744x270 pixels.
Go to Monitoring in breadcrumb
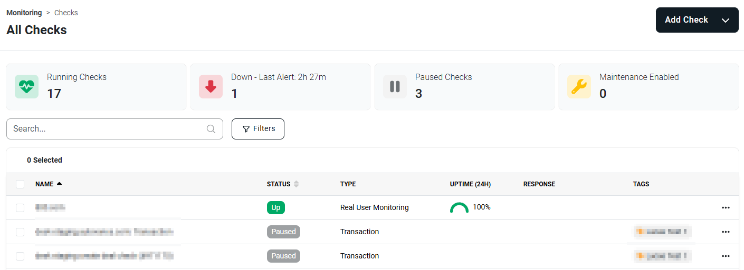(x=24, y=13)
